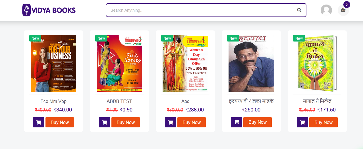The height and width of the screenshot is (149, 363).
Task: Buy मागाल ते मिळेल now
Action: click(323, 122)
